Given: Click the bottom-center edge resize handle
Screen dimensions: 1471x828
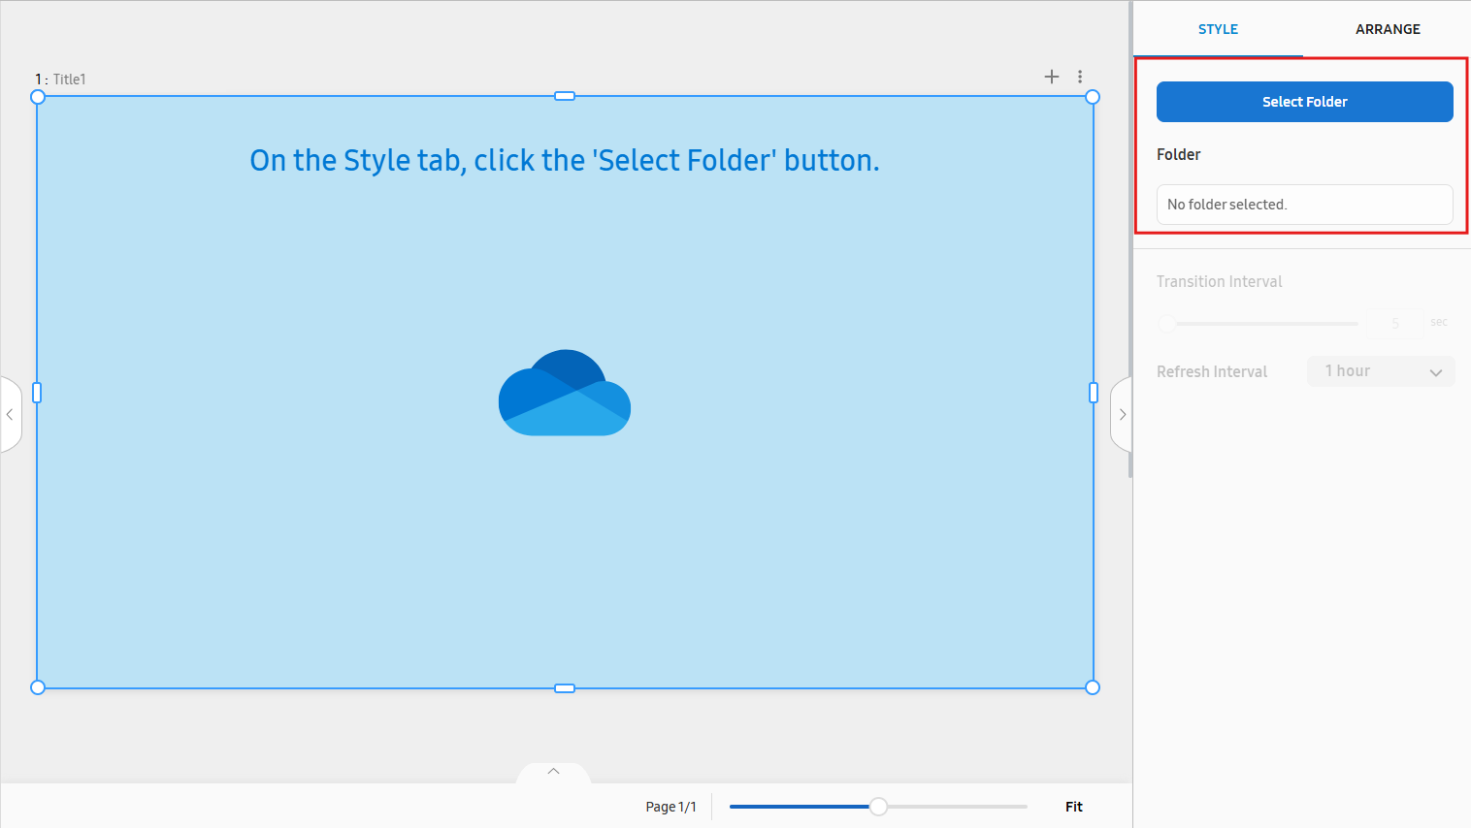Looking at the screenshot, I should click(x=565, y=688).
